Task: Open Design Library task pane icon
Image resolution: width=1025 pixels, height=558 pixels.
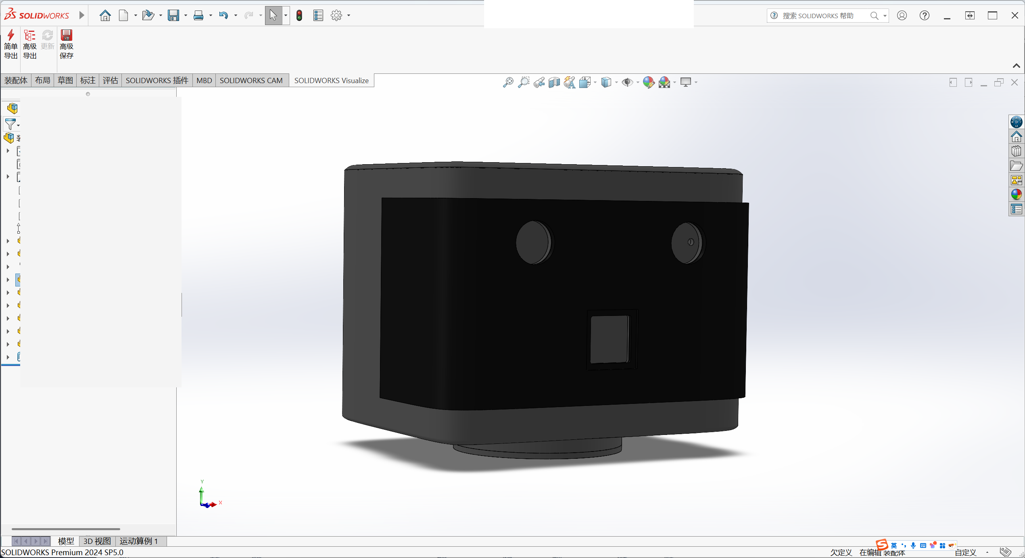Action: tap(1017, 151)
